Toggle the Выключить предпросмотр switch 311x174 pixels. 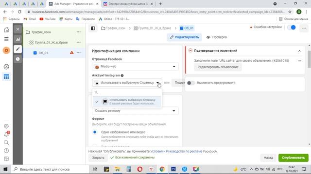tap(191, 83)
